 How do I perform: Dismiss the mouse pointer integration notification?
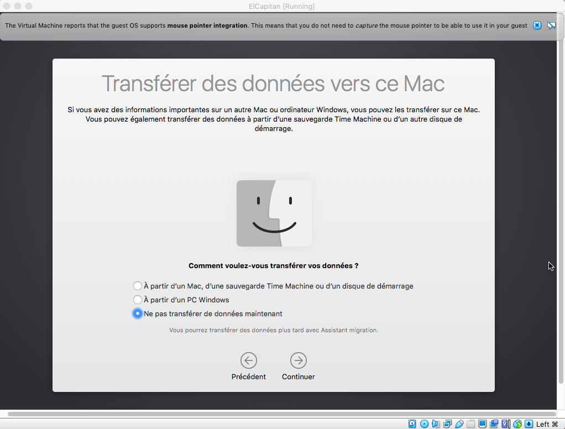tap(537, 25)
